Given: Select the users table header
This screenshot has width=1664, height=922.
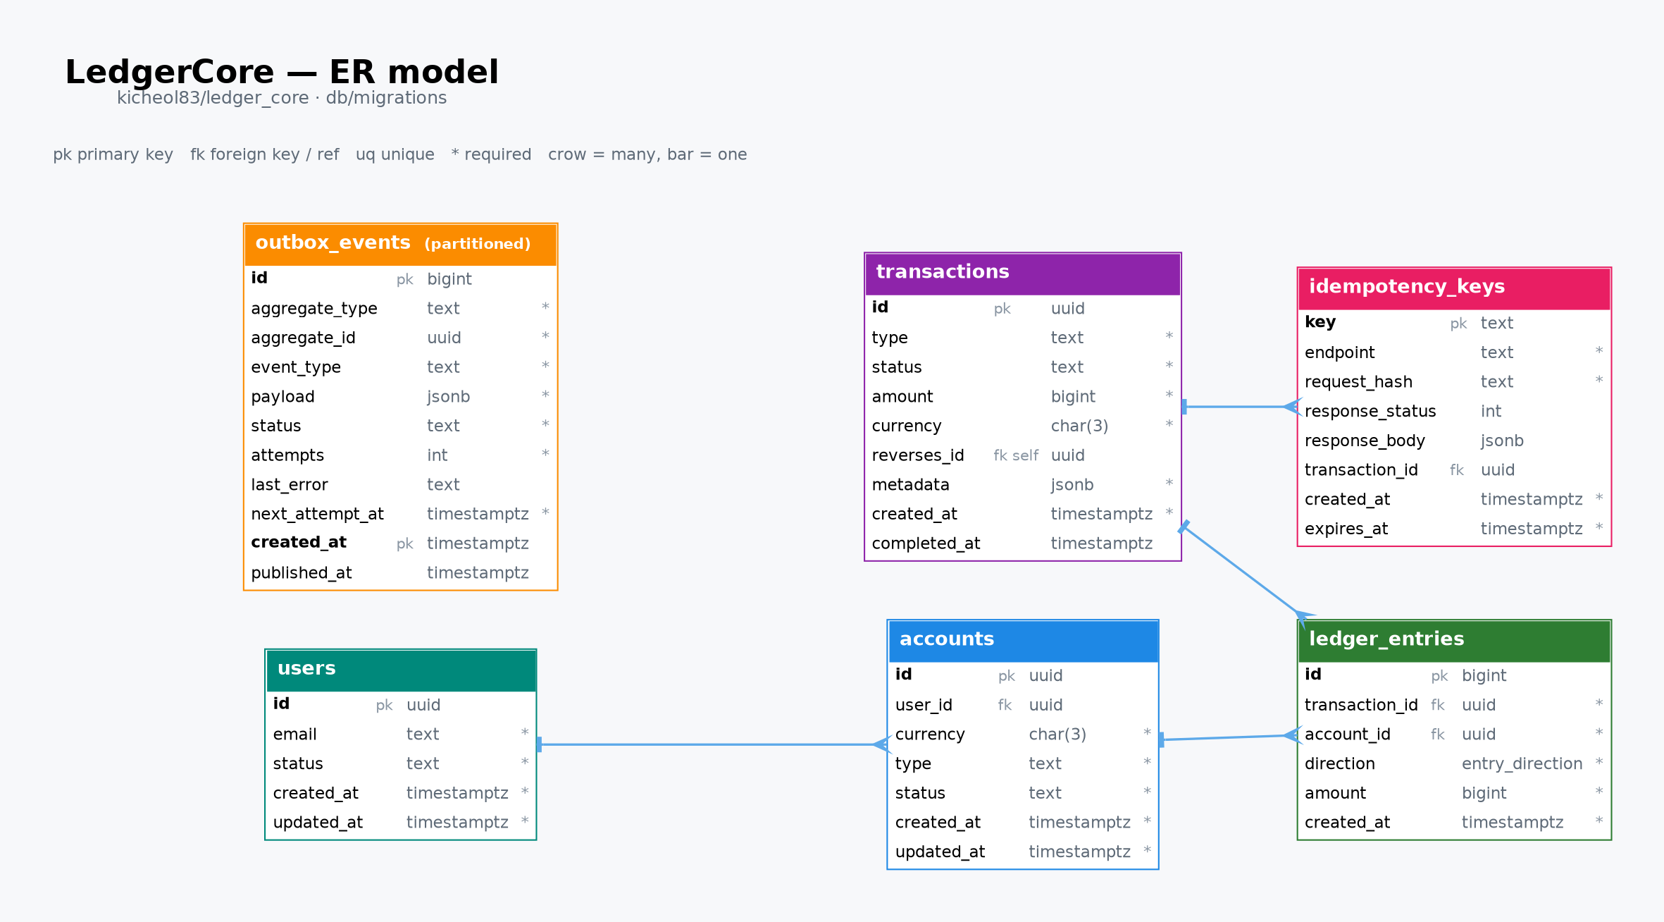Looking at the screenshot, I should (x=401, y=670).
